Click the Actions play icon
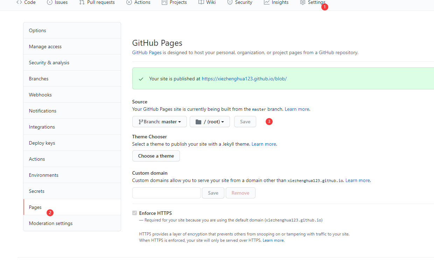The image size is (434, 269). point(129,2)
